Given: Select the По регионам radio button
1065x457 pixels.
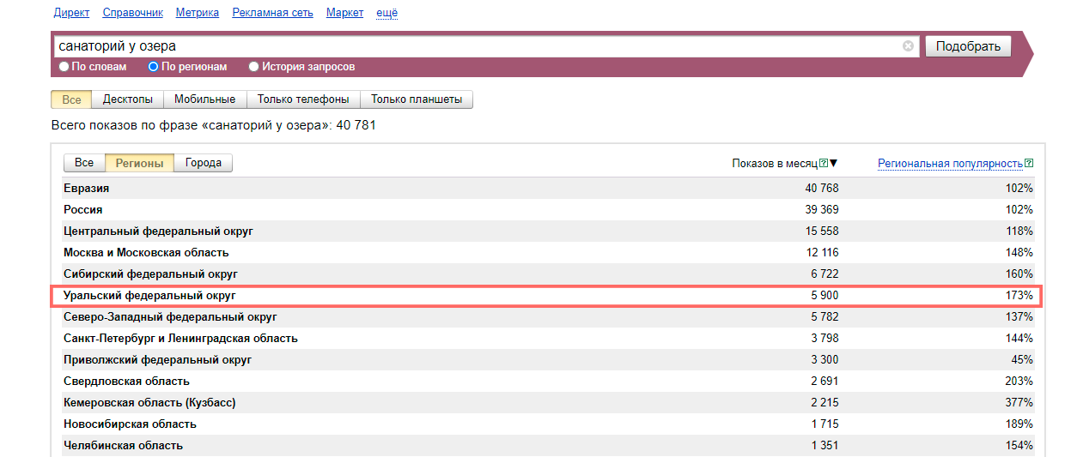Looking at the screenshot, I should (x=154, y=67).
